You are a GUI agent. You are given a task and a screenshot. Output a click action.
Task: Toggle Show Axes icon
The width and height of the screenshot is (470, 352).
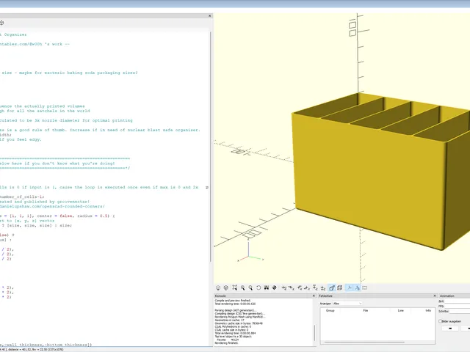click(x=350, y=288)
